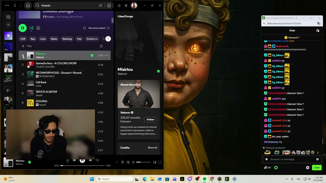Filter songs by Rap
Screen dimensions: 326x183
(x=33, y=39)
